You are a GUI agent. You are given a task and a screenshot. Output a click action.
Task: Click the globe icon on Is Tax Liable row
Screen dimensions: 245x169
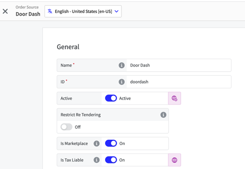pos(174,160)
